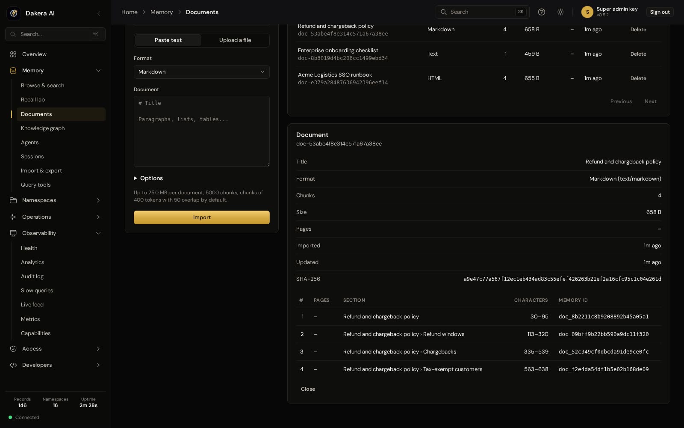Click the Namespaces folder icon
Screen dimensions: 684x428
(13, 200)
